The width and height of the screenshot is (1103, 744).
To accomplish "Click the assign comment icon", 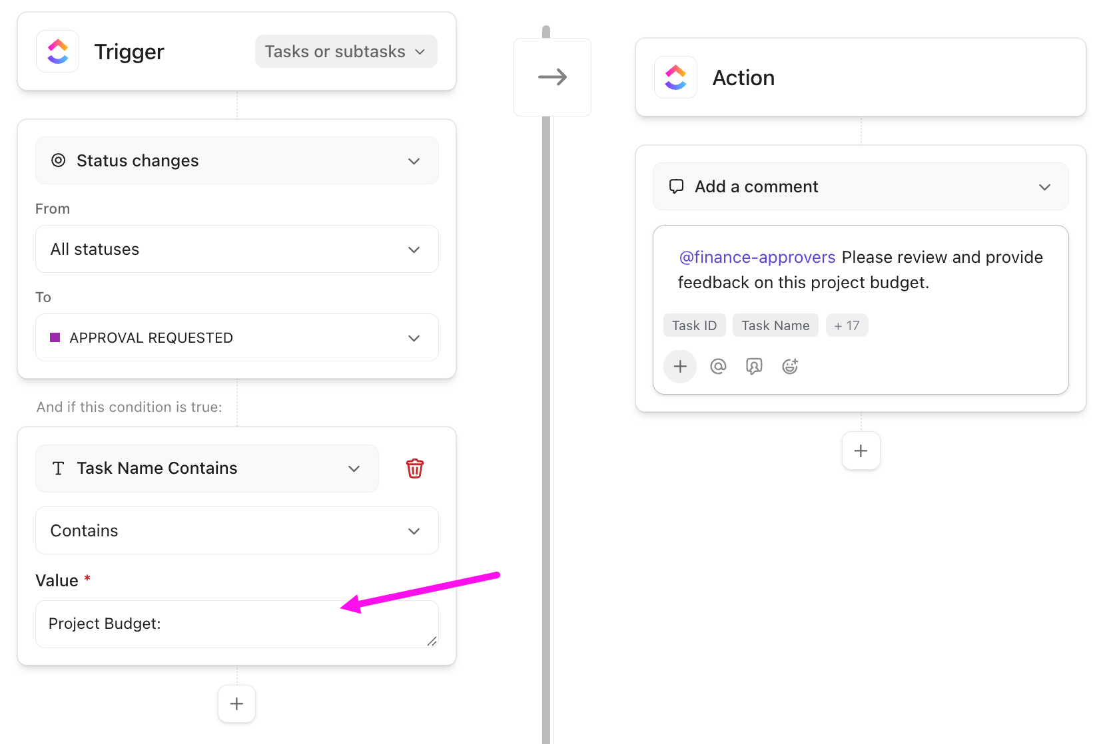I will (754, 366).
